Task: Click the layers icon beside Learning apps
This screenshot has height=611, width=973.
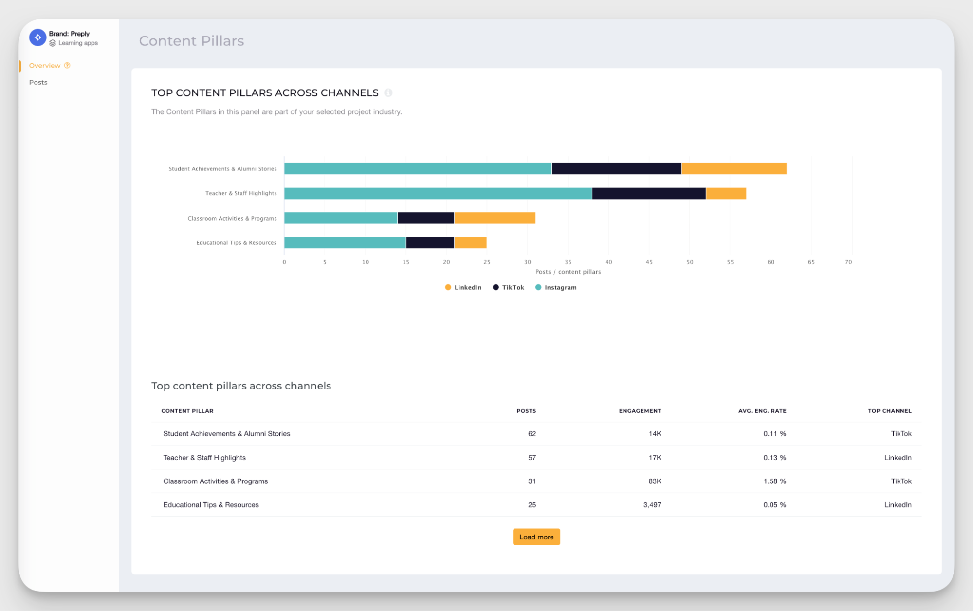Action: coord(53,43)
